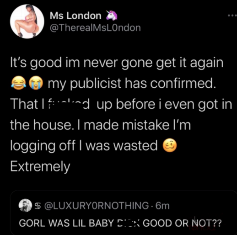This screenshot has width=237, height=235.
Task: Open the tweet's three-dot more options menu
Action: [x=232, y=16]
